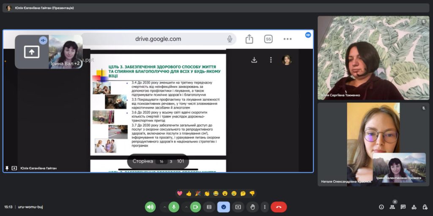433x216 pixels.
Task: Mute the microphone in call toolbar
Action: point(173,207)
